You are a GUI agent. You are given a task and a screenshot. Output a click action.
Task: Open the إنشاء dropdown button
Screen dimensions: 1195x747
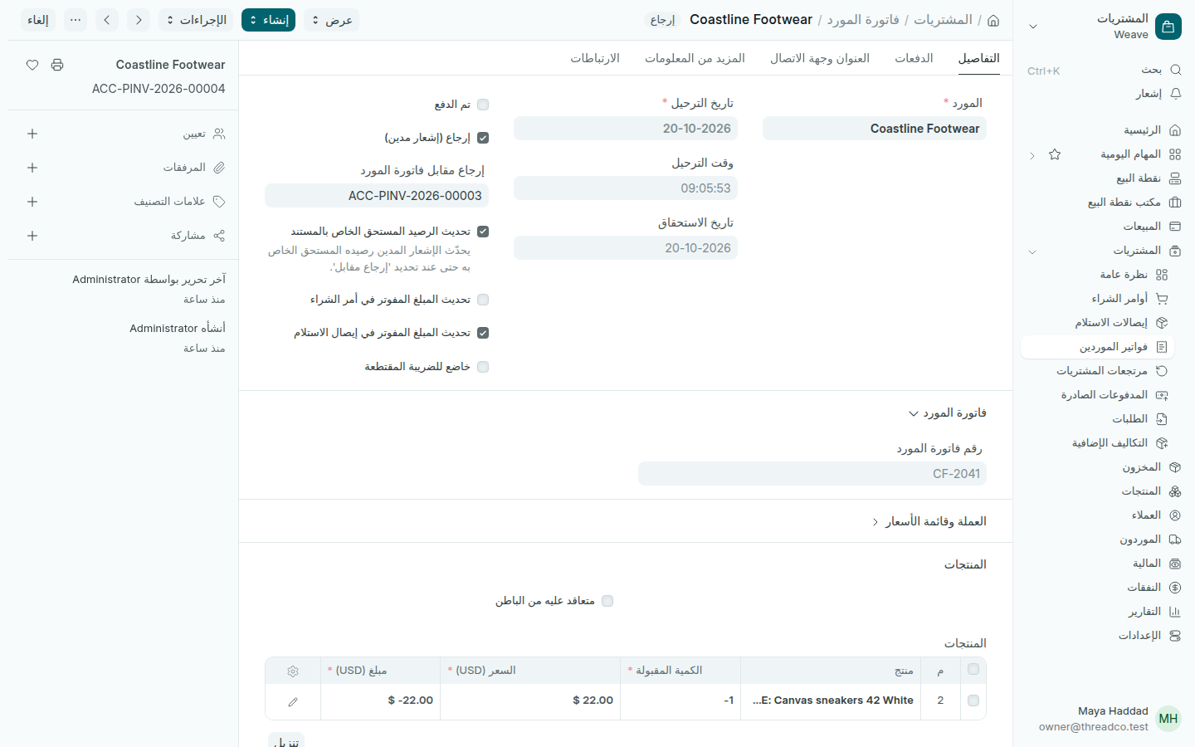(268, 20)
